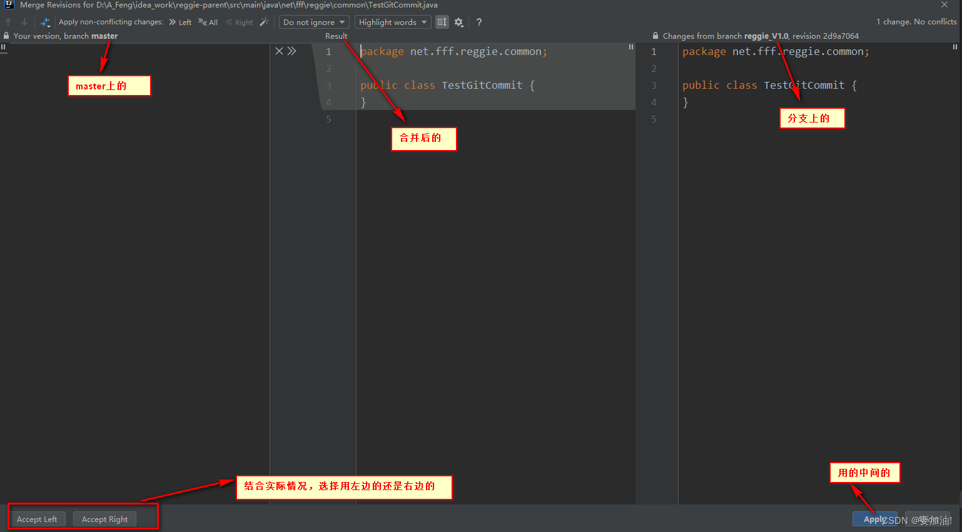Image resolution: width=962 pixels, height=532 pixels.
Task: Click the magic wand resolve icon
Action: [x=264, y=22]
